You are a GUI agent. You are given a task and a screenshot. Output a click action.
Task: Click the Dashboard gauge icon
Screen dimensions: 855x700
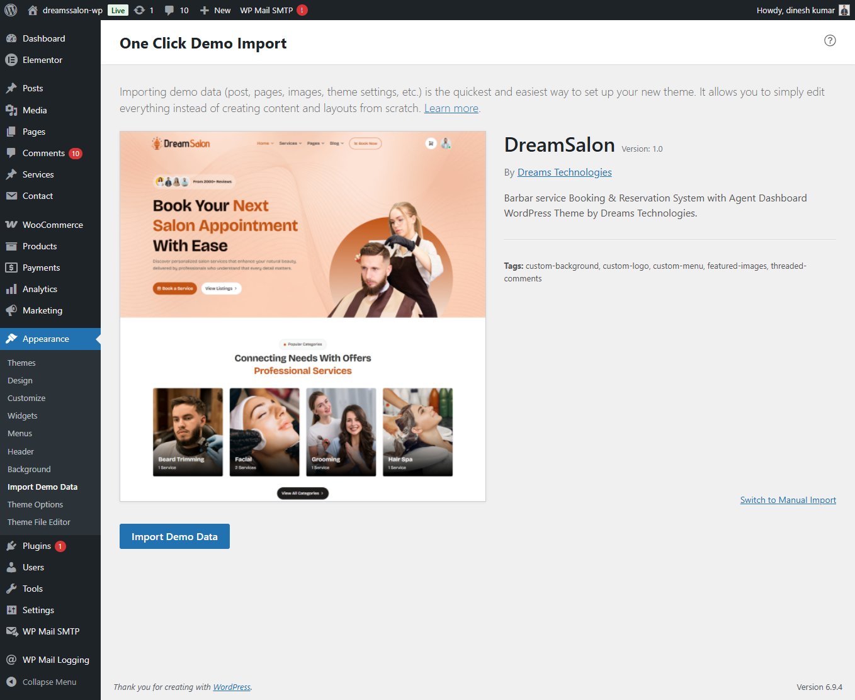tap(11, 38)
